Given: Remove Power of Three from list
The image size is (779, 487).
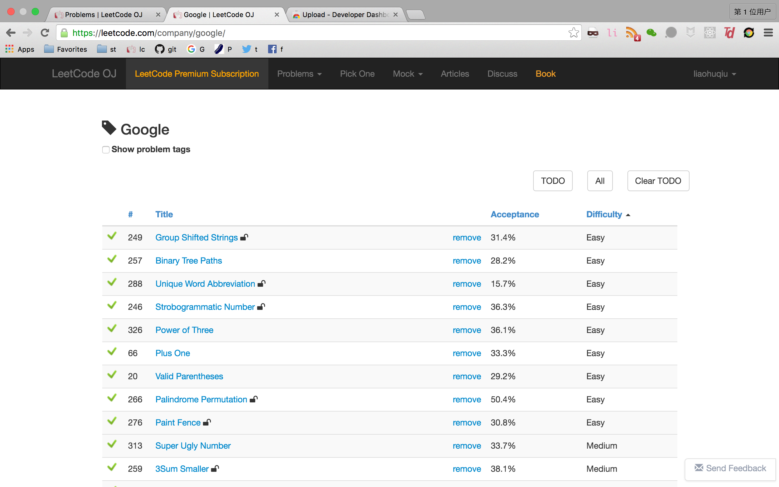Looking at the screenshot, I should [466, 330].
